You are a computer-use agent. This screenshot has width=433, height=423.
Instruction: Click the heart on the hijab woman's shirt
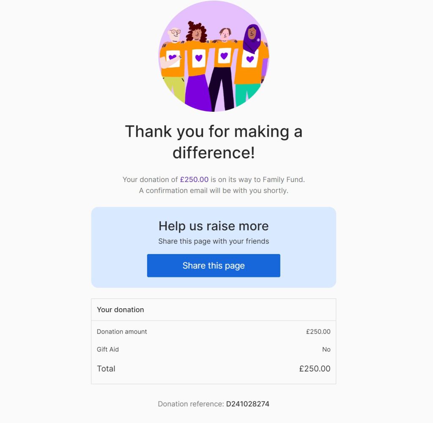pos(250,59)
